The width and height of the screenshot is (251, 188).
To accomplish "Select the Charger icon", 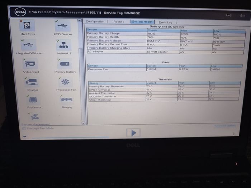I will point(32,82).
